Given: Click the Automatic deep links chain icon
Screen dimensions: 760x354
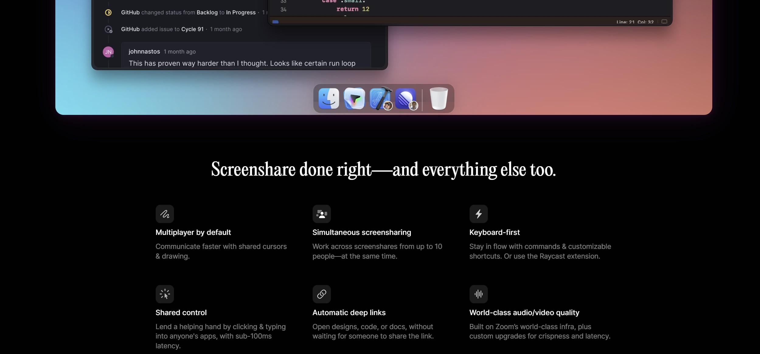Looking at the screenshot, I should tap(321, 294).
